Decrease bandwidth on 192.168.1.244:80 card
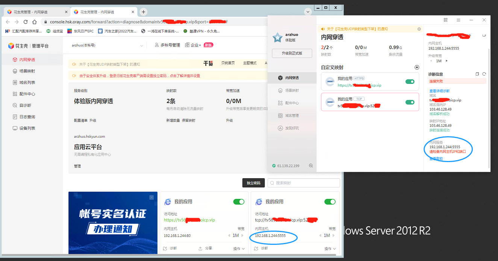This screenshot has width=498, height=261. [230, 235]
